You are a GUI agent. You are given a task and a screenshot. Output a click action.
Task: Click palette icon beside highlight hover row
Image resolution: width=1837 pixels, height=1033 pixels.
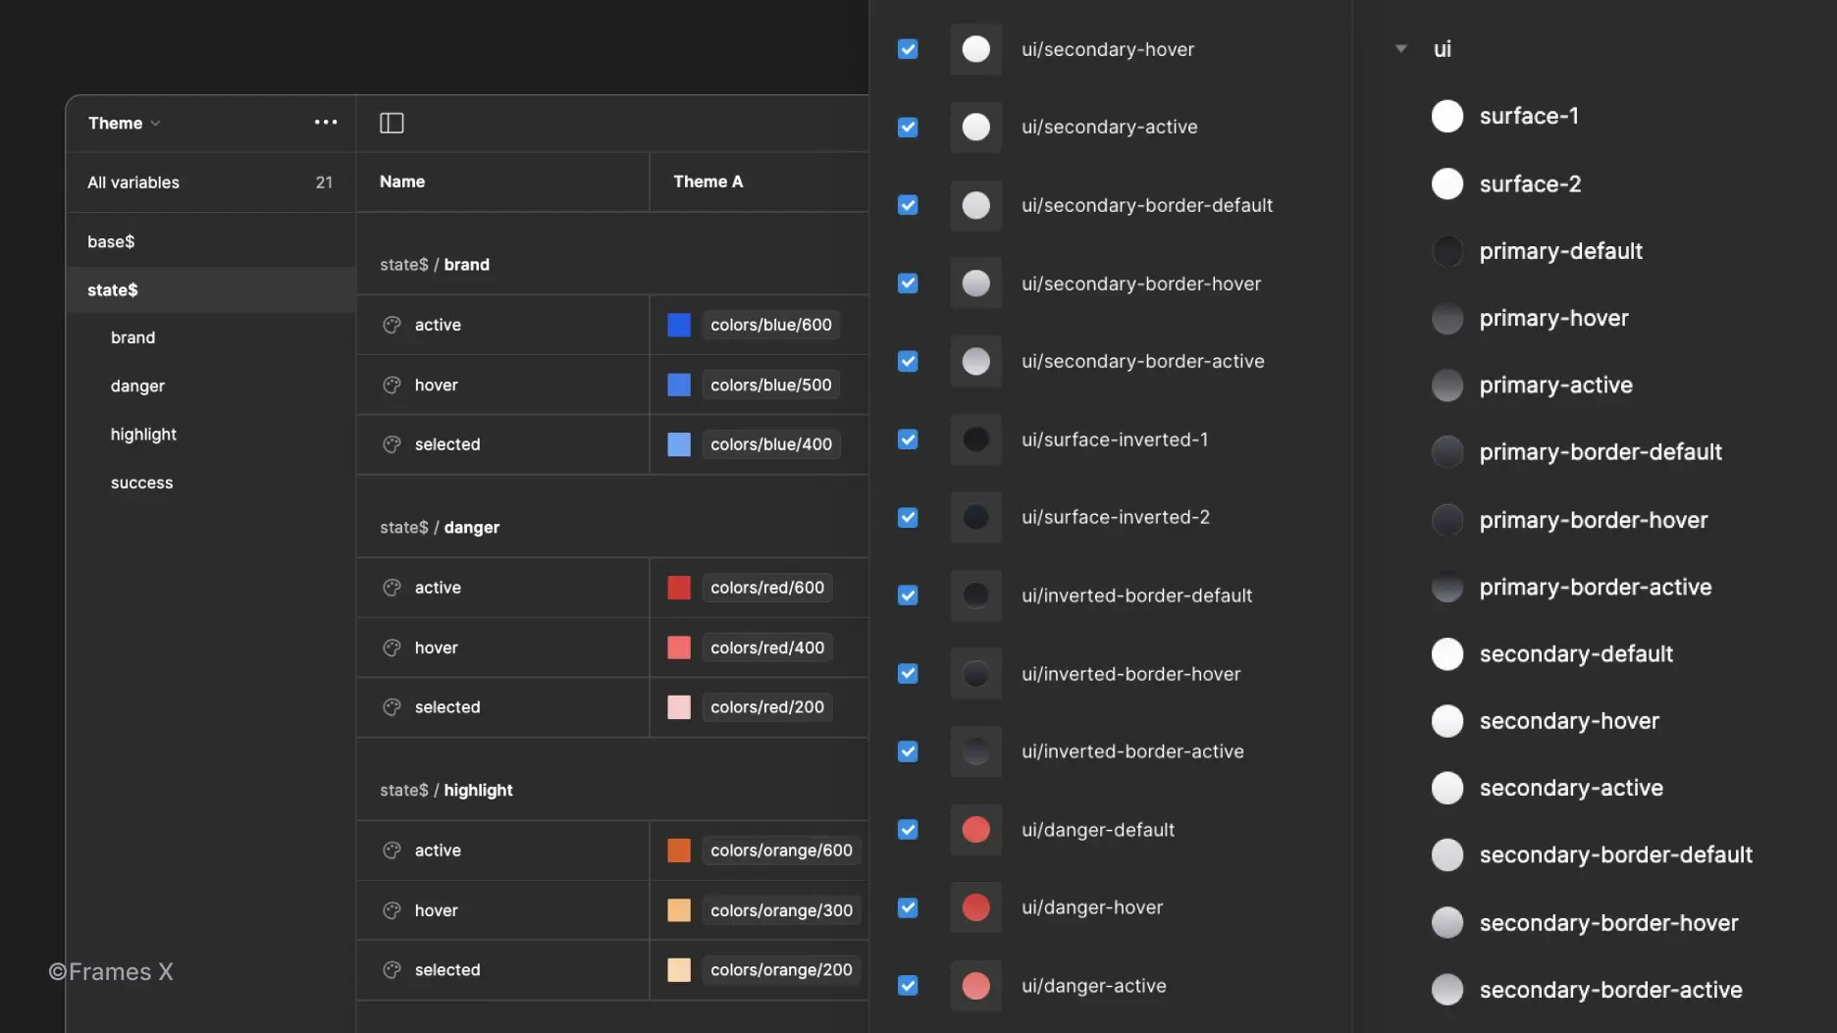[392, 910]
